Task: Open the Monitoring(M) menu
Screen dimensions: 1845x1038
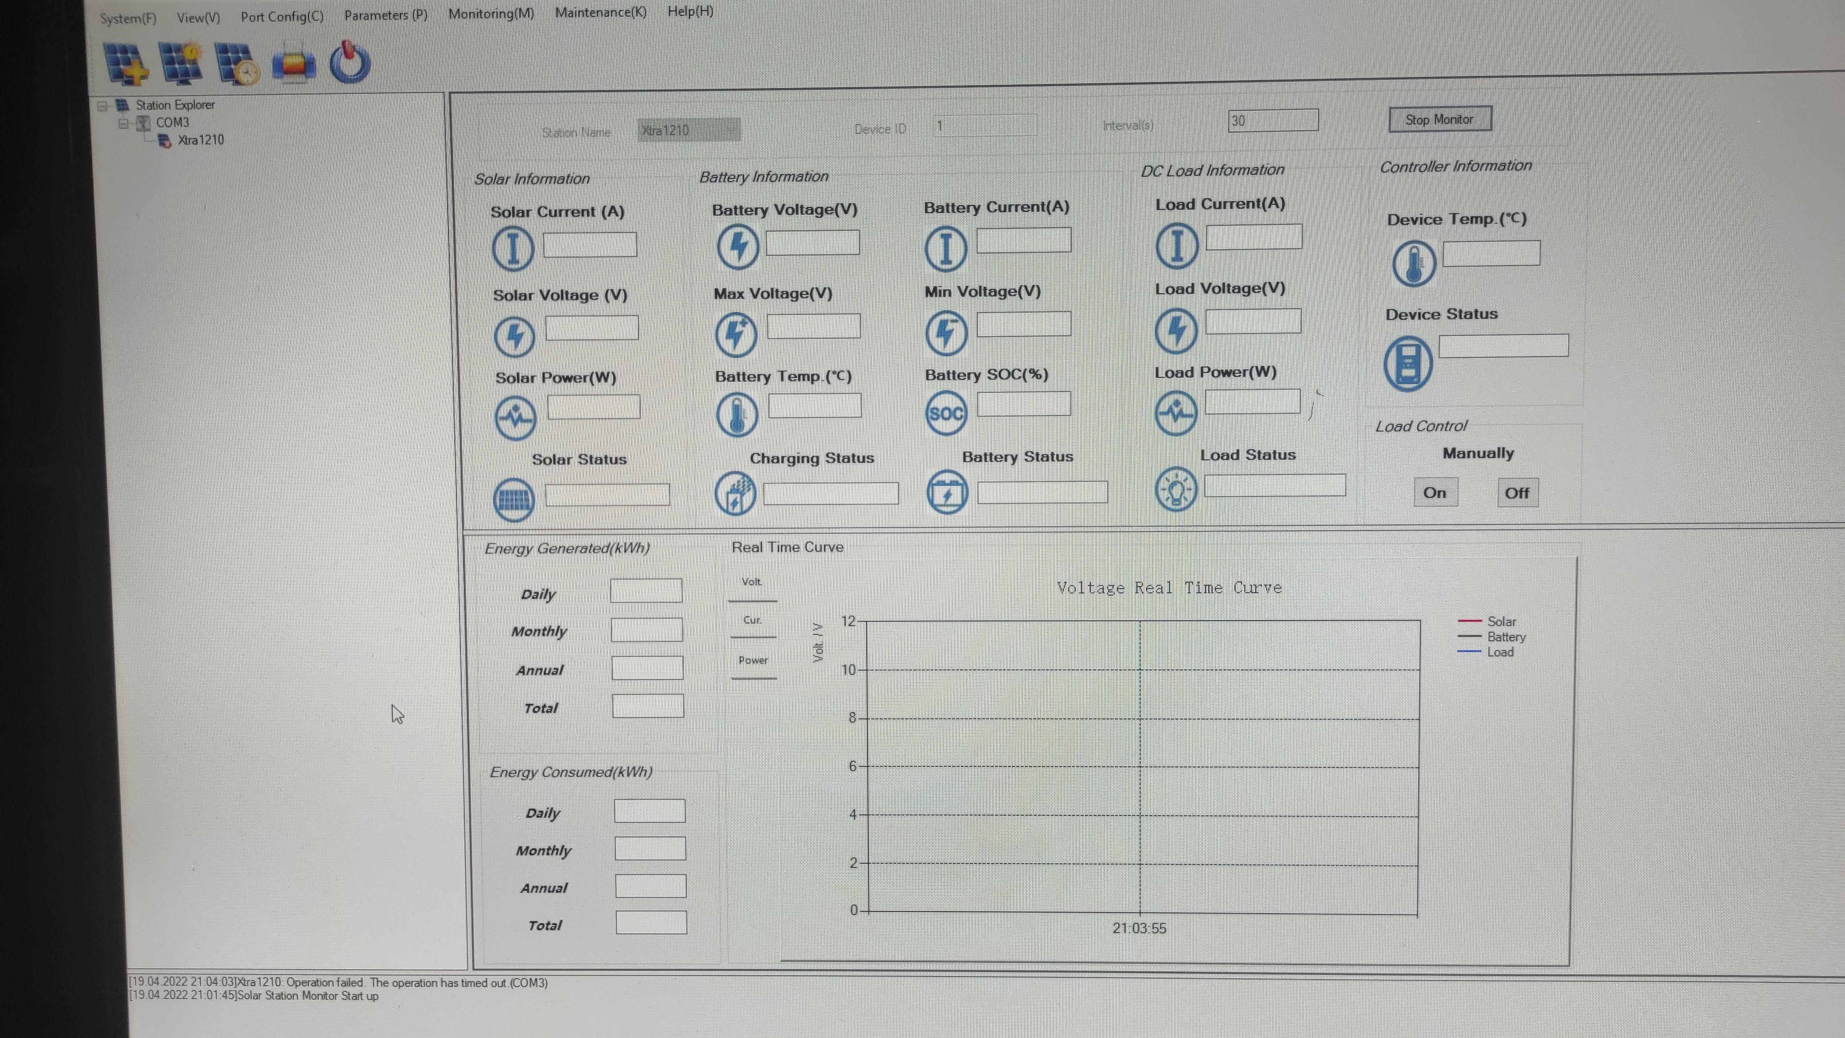Action: coord(491,14)
